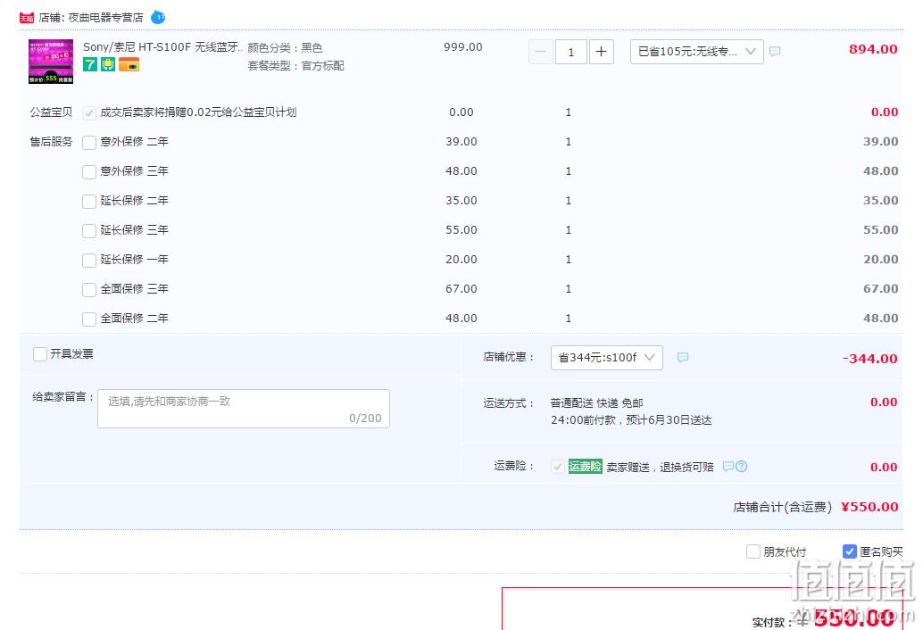Uncheck 匿名购买 checkbox
Screen dimensions: 923x630
pos(850,551)
